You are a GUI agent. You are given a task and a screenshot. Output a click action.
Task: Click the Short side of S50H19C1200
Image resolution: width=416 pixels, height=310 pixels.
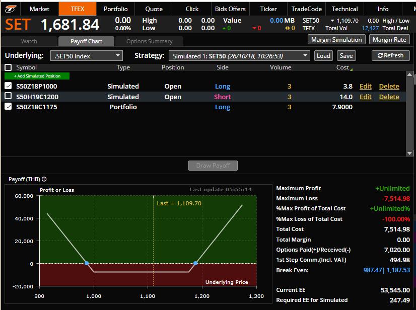(222, 97)
